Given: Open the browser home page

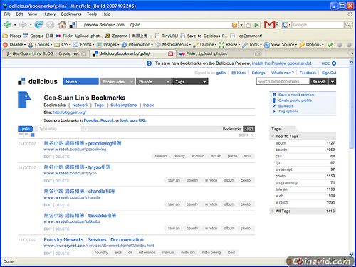Looking at the screenshot, I should (62, 25).
